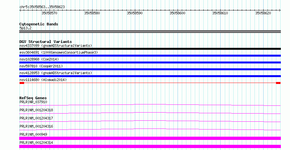Click the magenta exon bar of PRLR|NM_000949
This screenshot has height=150, width=290.
point(150,138)
